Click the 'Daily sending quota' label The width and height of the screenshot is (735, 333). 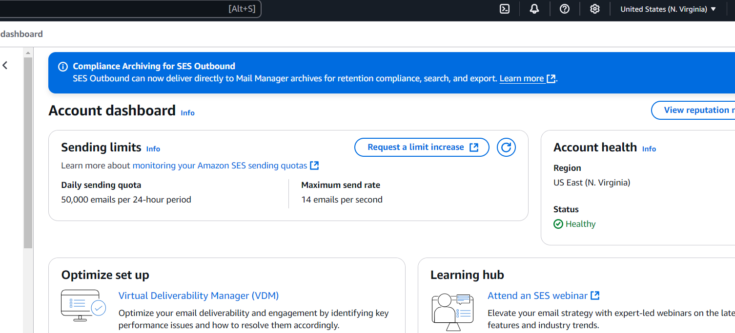pyautogui.click(x=101, y=185)
